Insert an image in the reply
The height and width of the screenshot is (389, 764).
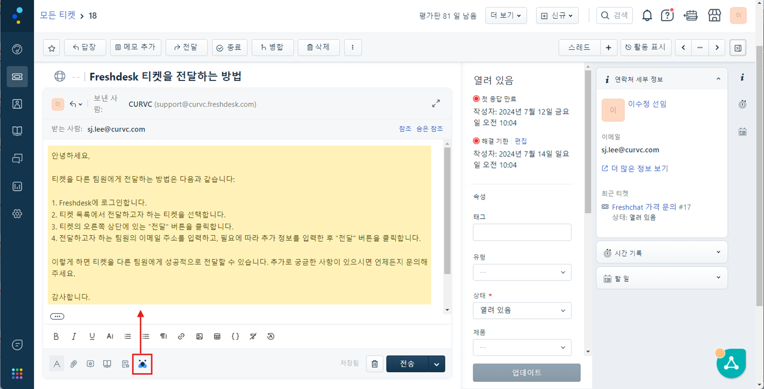point(199,336)
